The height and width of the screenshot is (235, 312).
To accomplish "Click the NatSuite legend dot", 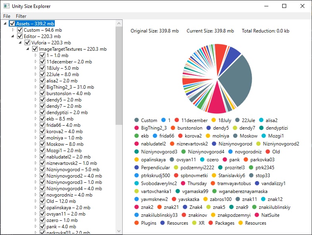I will pyautogui.click(x=257, y=215).
